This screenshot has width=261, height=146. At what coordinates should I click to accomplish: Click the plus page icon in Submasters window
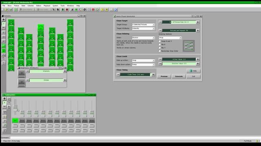click(4, 99)
